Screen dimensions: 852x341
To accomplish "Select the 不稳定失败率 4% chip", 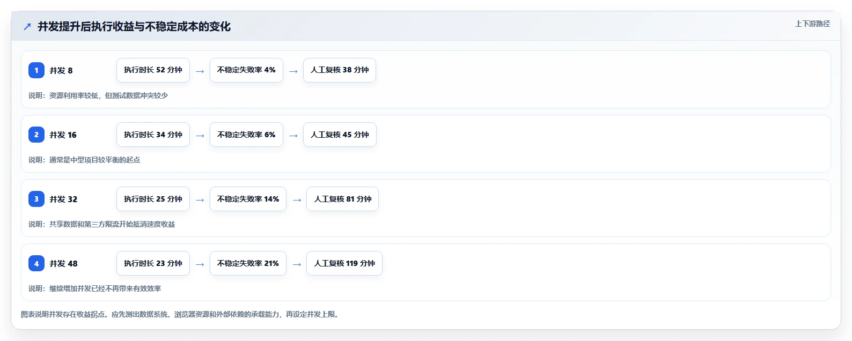I will pos(246,70).
